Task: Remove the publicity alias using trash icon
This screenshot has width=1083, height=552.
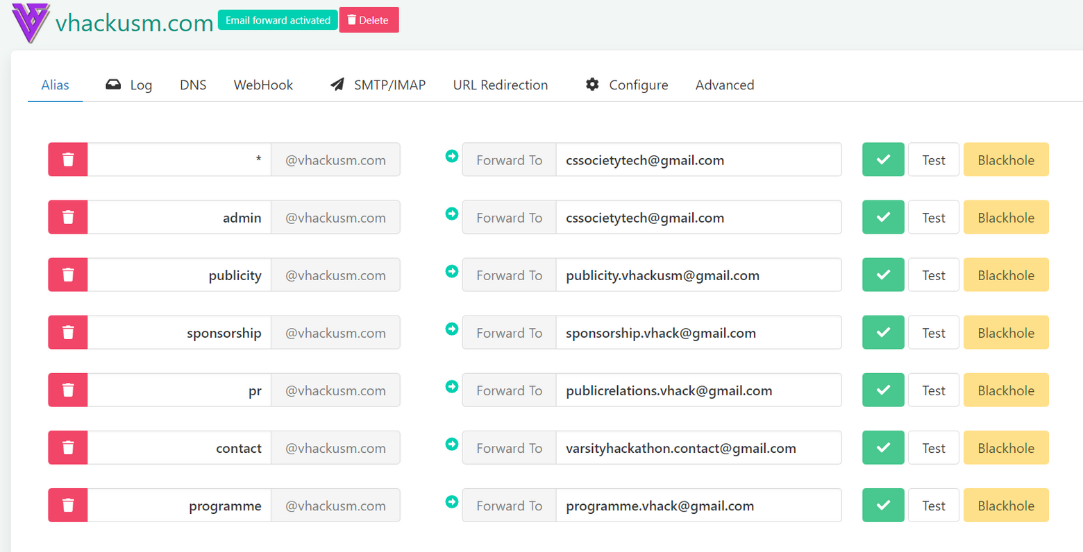Action: click(x=68, y=275)
